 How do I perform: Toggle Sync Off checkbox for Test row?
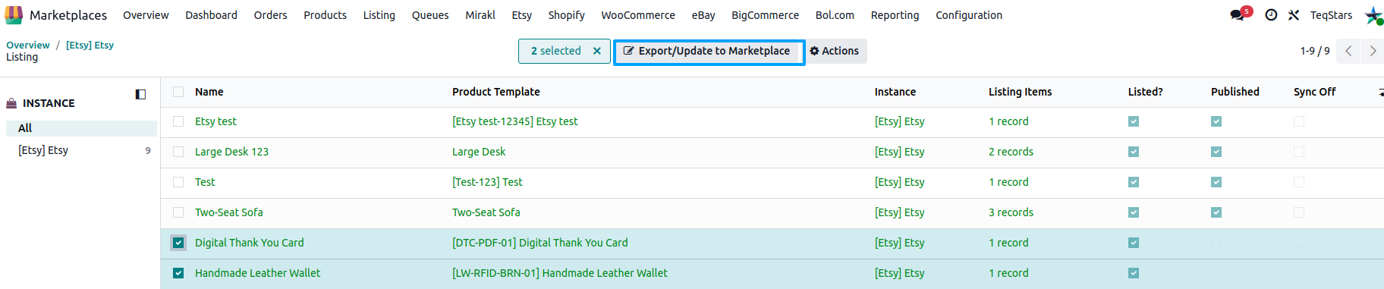click(1299, 182)
